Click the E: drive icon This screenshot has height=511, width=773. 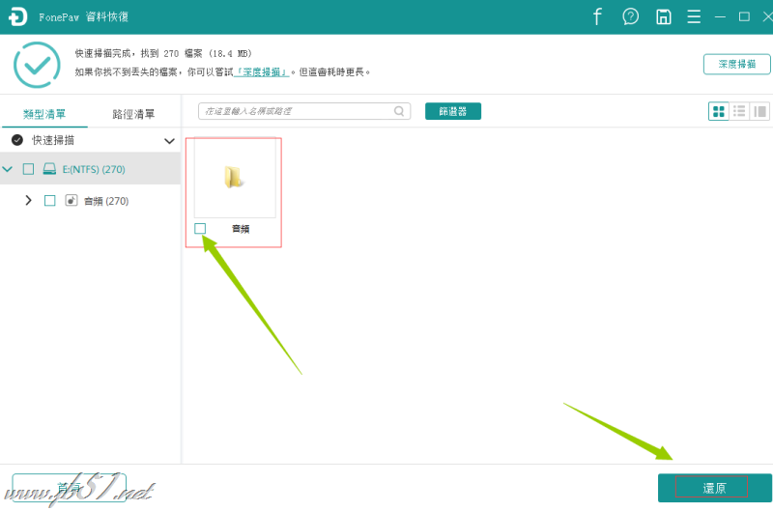pos(49,169)
